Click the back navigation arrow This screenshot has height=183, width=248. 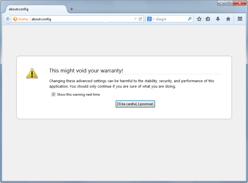[x=7, y=19]
